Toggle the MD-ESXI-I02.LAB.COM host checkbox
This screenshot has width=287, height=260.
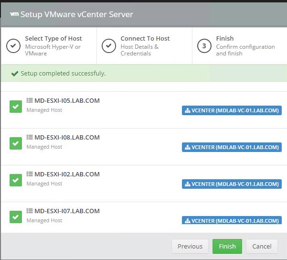pos(16,180)
